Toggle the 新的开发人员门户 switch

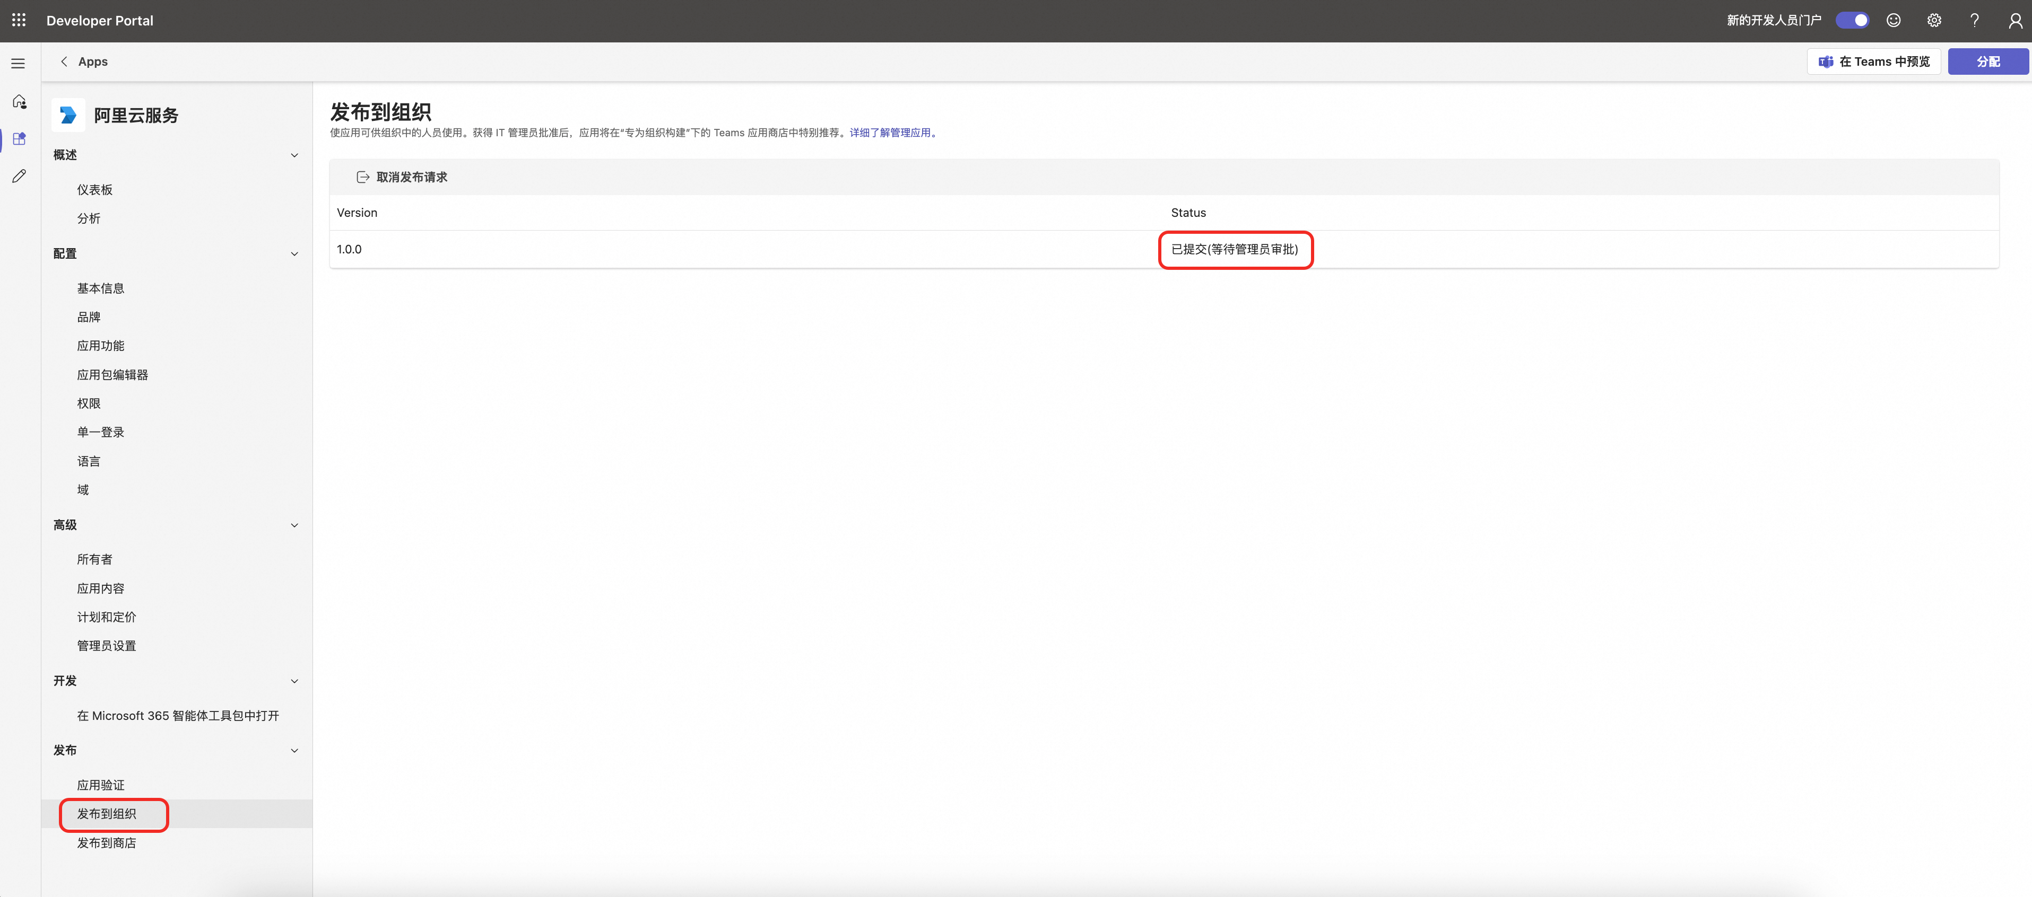1852,21
